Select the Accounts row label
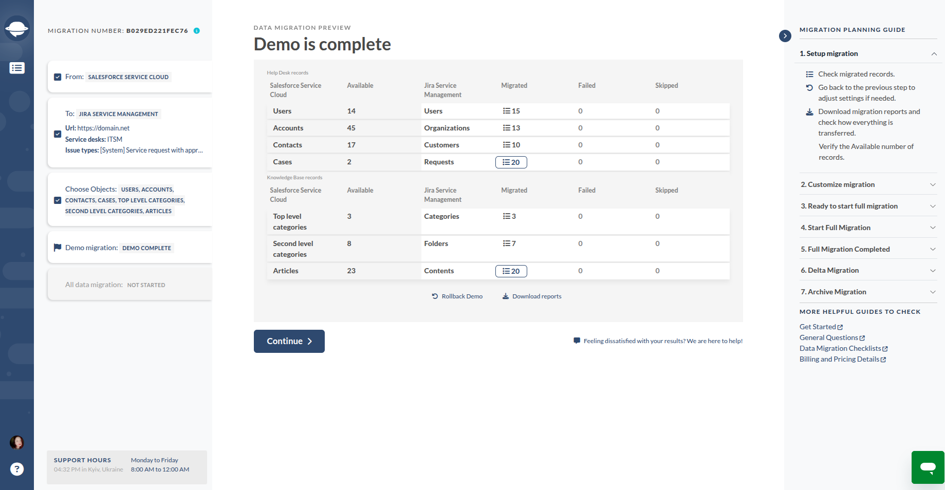 tap(288, 128)
